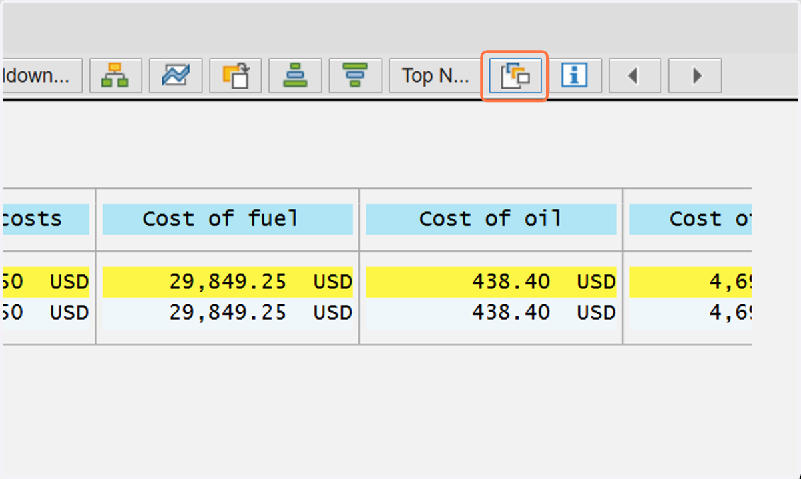This screenshot has height=479, width=801.
Task: Sort descending using the green funnel bars icon
Action: pyautogui.click(x=356, y=75)
